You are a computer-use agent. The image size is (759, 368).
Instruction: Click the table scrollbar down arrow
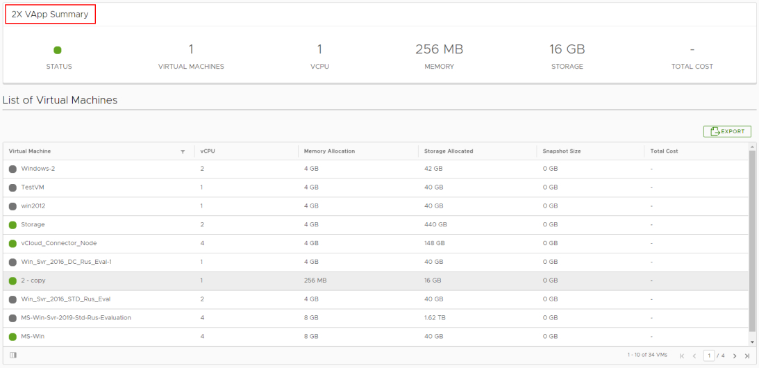[x=753, y=342]
